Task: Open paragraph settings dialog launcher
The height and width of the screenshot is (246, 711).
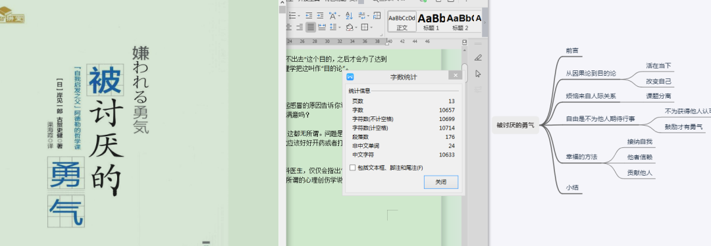Action: click(381, 35)
